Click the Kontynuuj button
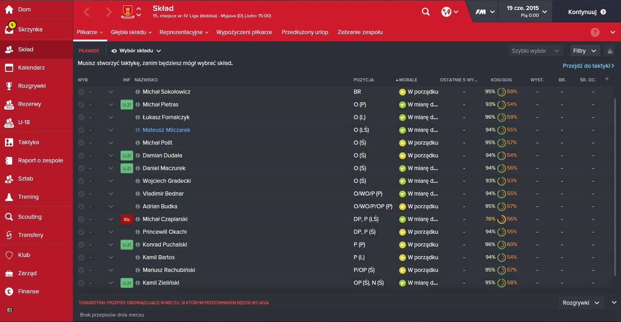This screenshot has width=621, height=322. click(x=587, y=12)
